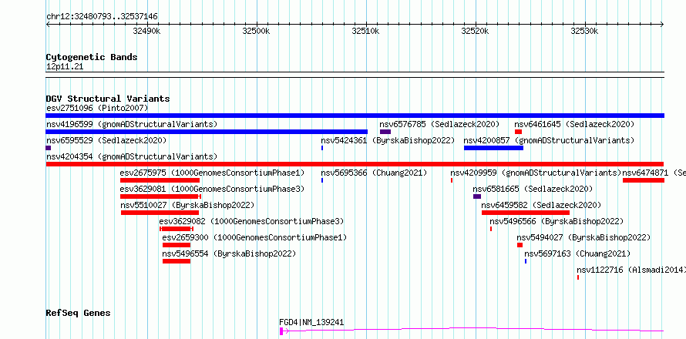The width and height of the screenshot is (686, 339).
Task: Open nsv5697163 (Chuang2021) label
Action: click(x=577, y=253)
